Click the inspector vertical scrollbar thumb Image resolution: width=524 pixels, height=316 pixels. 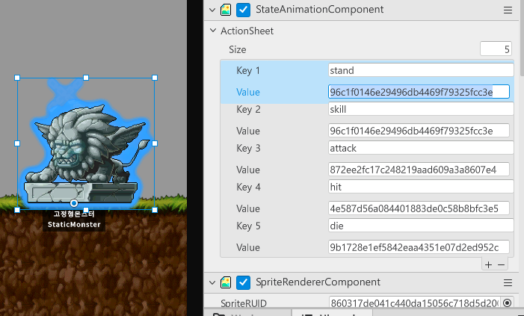pos(522,38)
